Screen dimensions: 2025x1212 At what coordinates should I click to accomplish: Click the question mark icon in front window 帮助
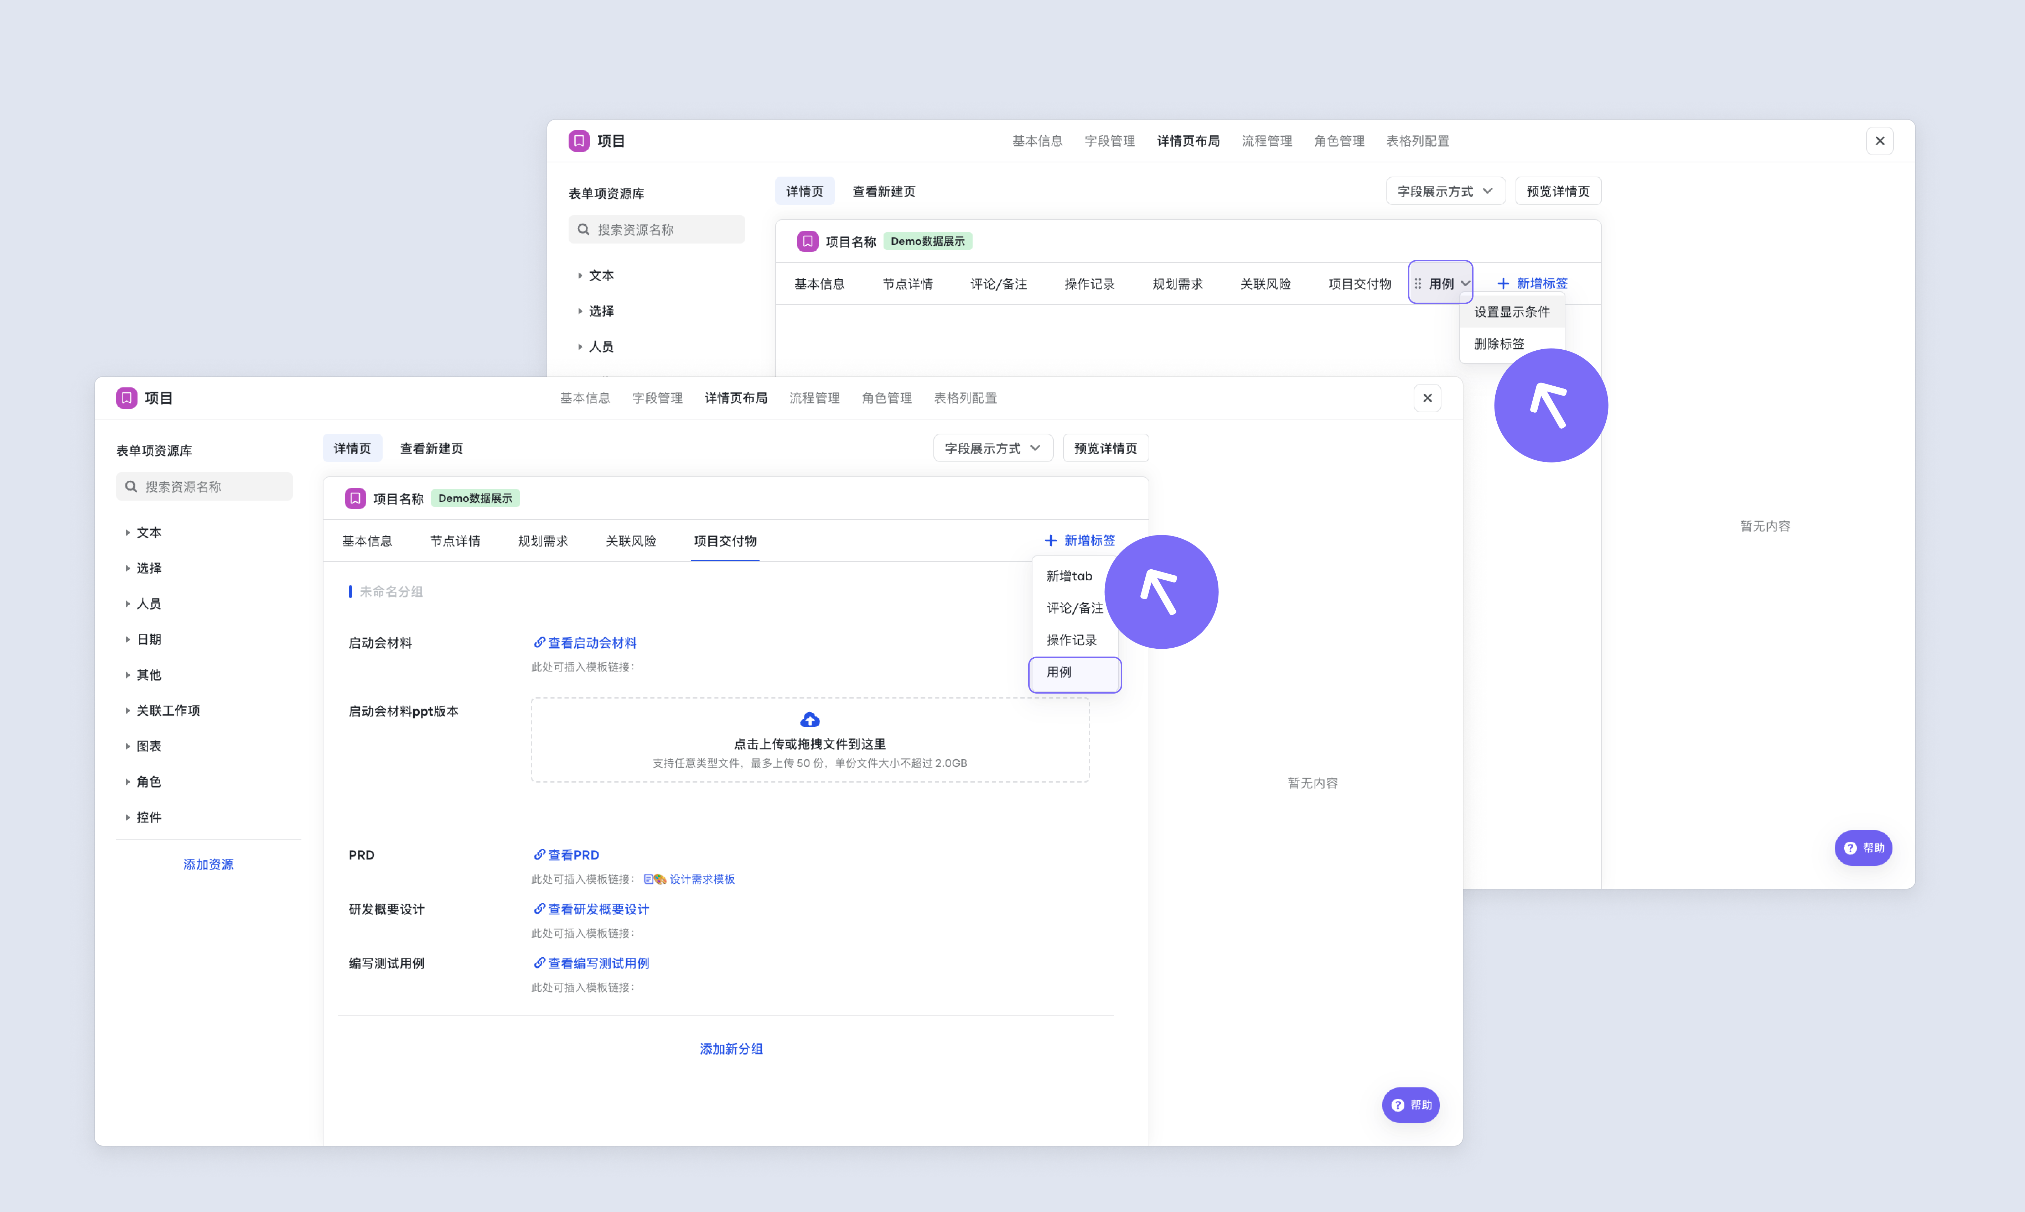point(1398,1105)
